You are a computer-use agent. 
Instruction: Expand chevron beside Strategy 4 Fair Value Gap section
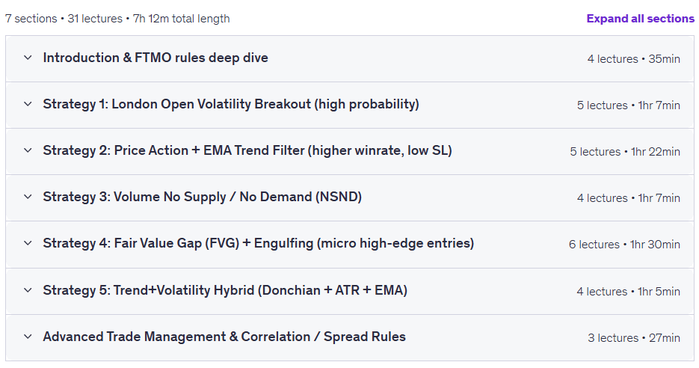pyautogui.click(x=28, y=243)
